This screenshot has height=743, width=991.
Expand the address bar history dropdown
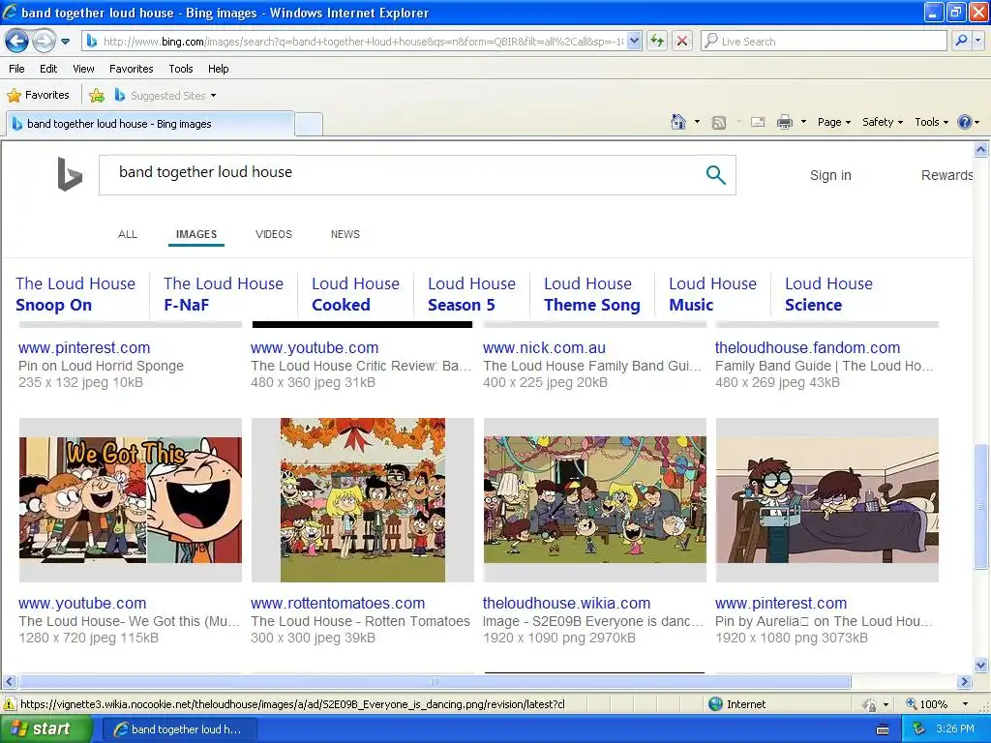click(635, 41)
